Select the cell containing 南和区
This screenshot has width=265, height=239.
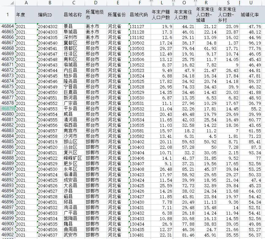click(x=74, y=59)
